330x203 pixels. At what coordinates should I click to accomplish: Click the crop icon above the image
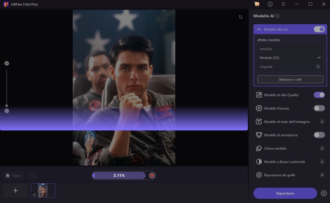240,17
